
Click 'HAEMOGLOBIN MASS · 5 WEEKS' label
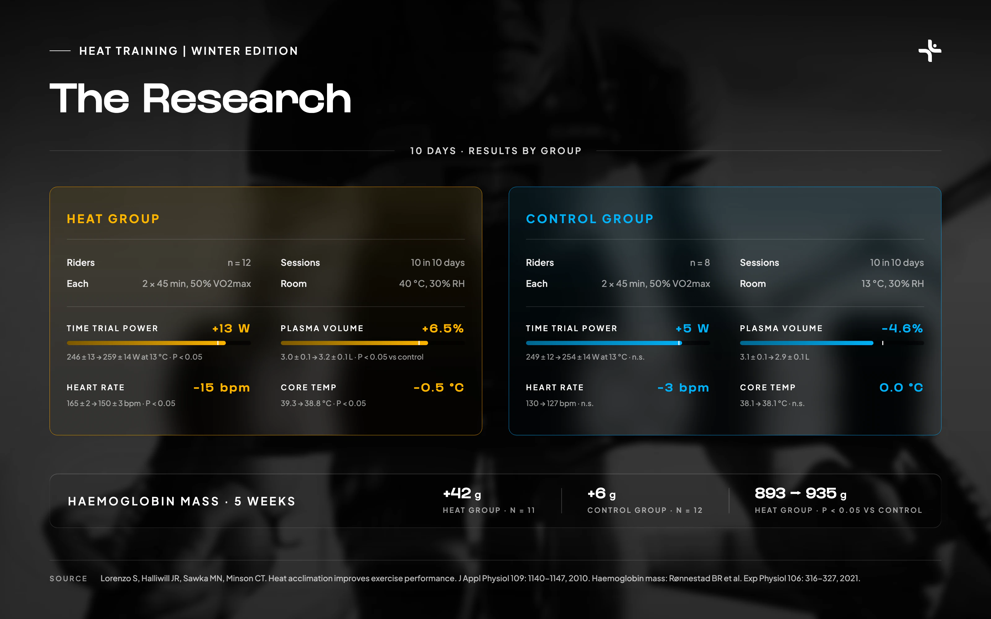181,501
